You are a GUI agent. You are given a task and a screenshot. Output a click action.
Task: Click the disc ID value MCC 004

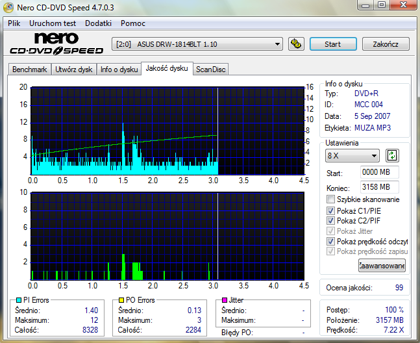368,105
